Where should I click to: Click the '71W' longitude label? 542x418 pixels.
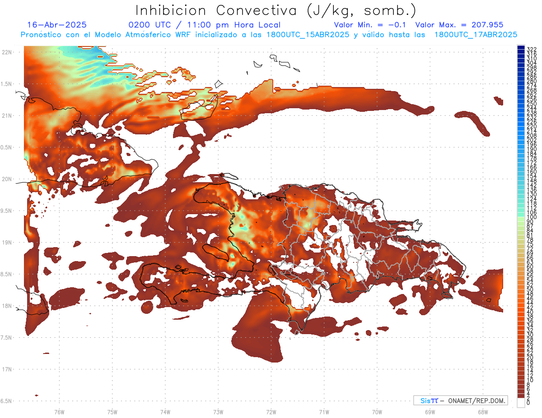pyautogui.click(x=324, y=411)
